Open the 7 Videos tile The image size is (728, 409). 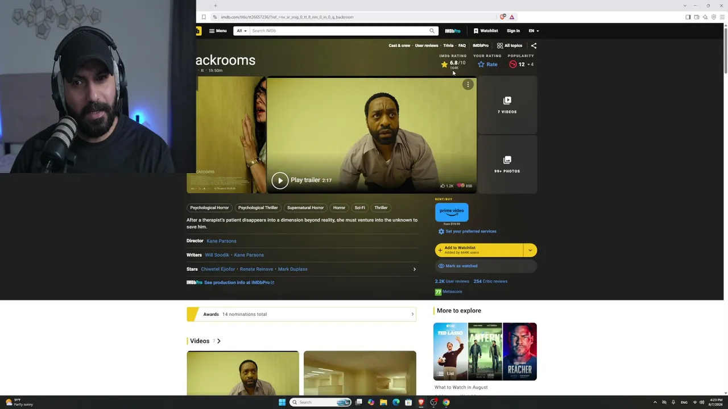pos(507,105)
